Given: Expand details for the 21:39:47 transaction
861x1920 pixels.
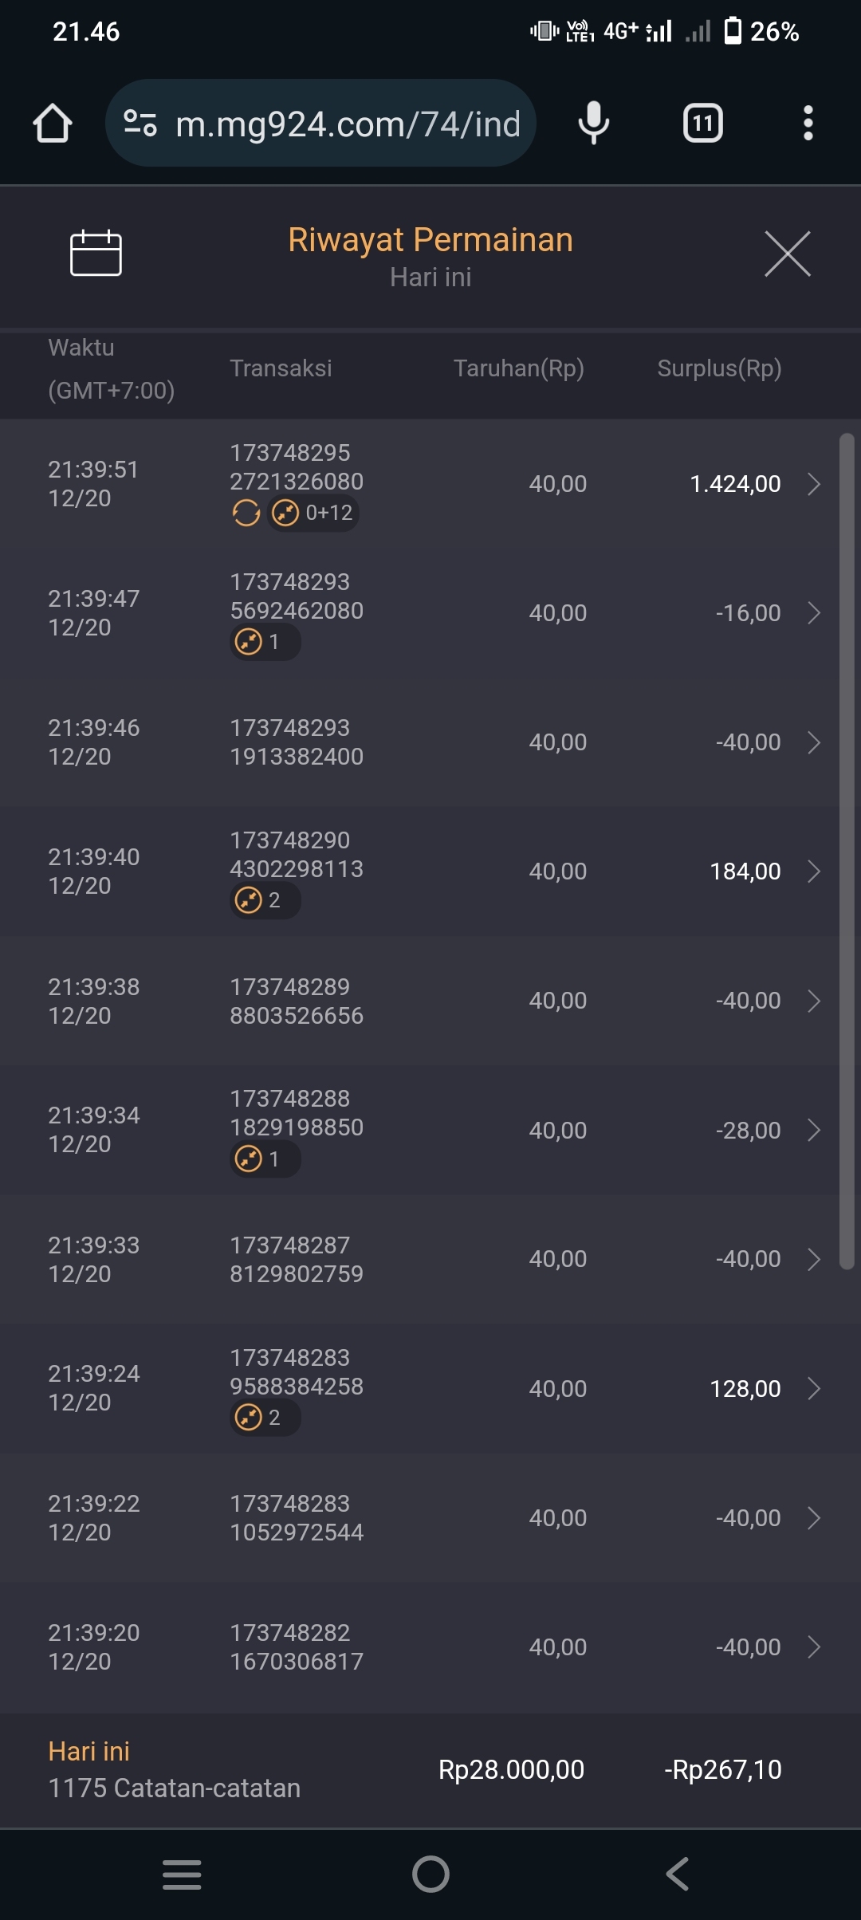Looking at the screenshot, I should 813,613.
